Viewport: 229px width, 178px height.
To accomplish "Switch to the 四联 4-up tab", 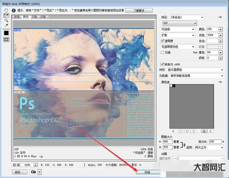I will click(43, 17).
